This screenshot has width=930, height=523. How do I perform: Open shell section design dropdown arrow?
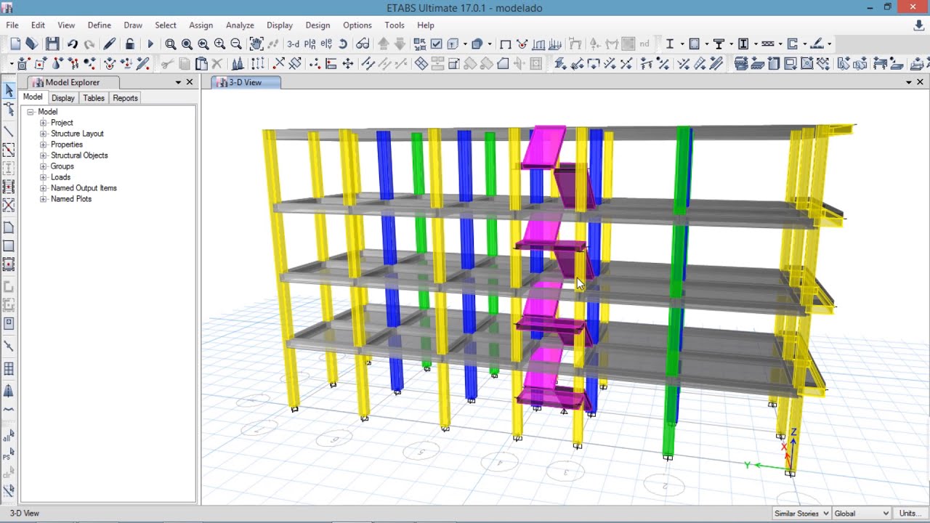tap(706, 44)
